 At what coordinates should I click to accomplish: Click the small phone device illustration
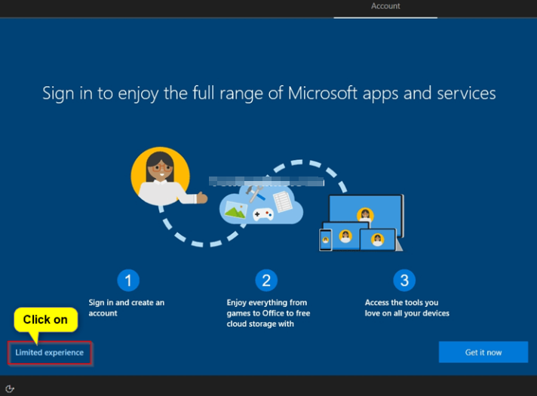click(x=325, y=240)
